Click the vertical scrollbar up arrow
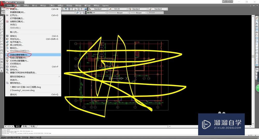This screenshot has height=139, width=259. pyautogui.click(x=253, y=17)
